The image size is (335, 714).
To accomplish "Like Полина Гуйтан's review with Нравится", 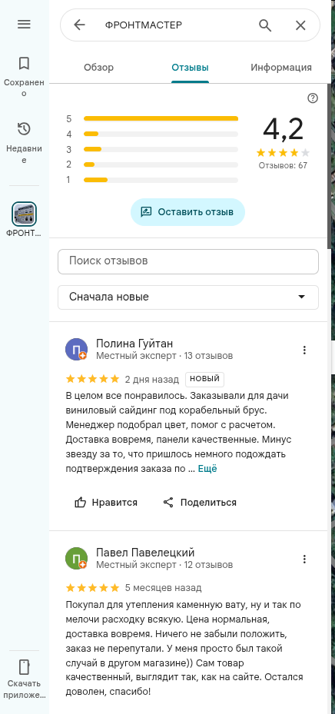I will coord(106,502).
